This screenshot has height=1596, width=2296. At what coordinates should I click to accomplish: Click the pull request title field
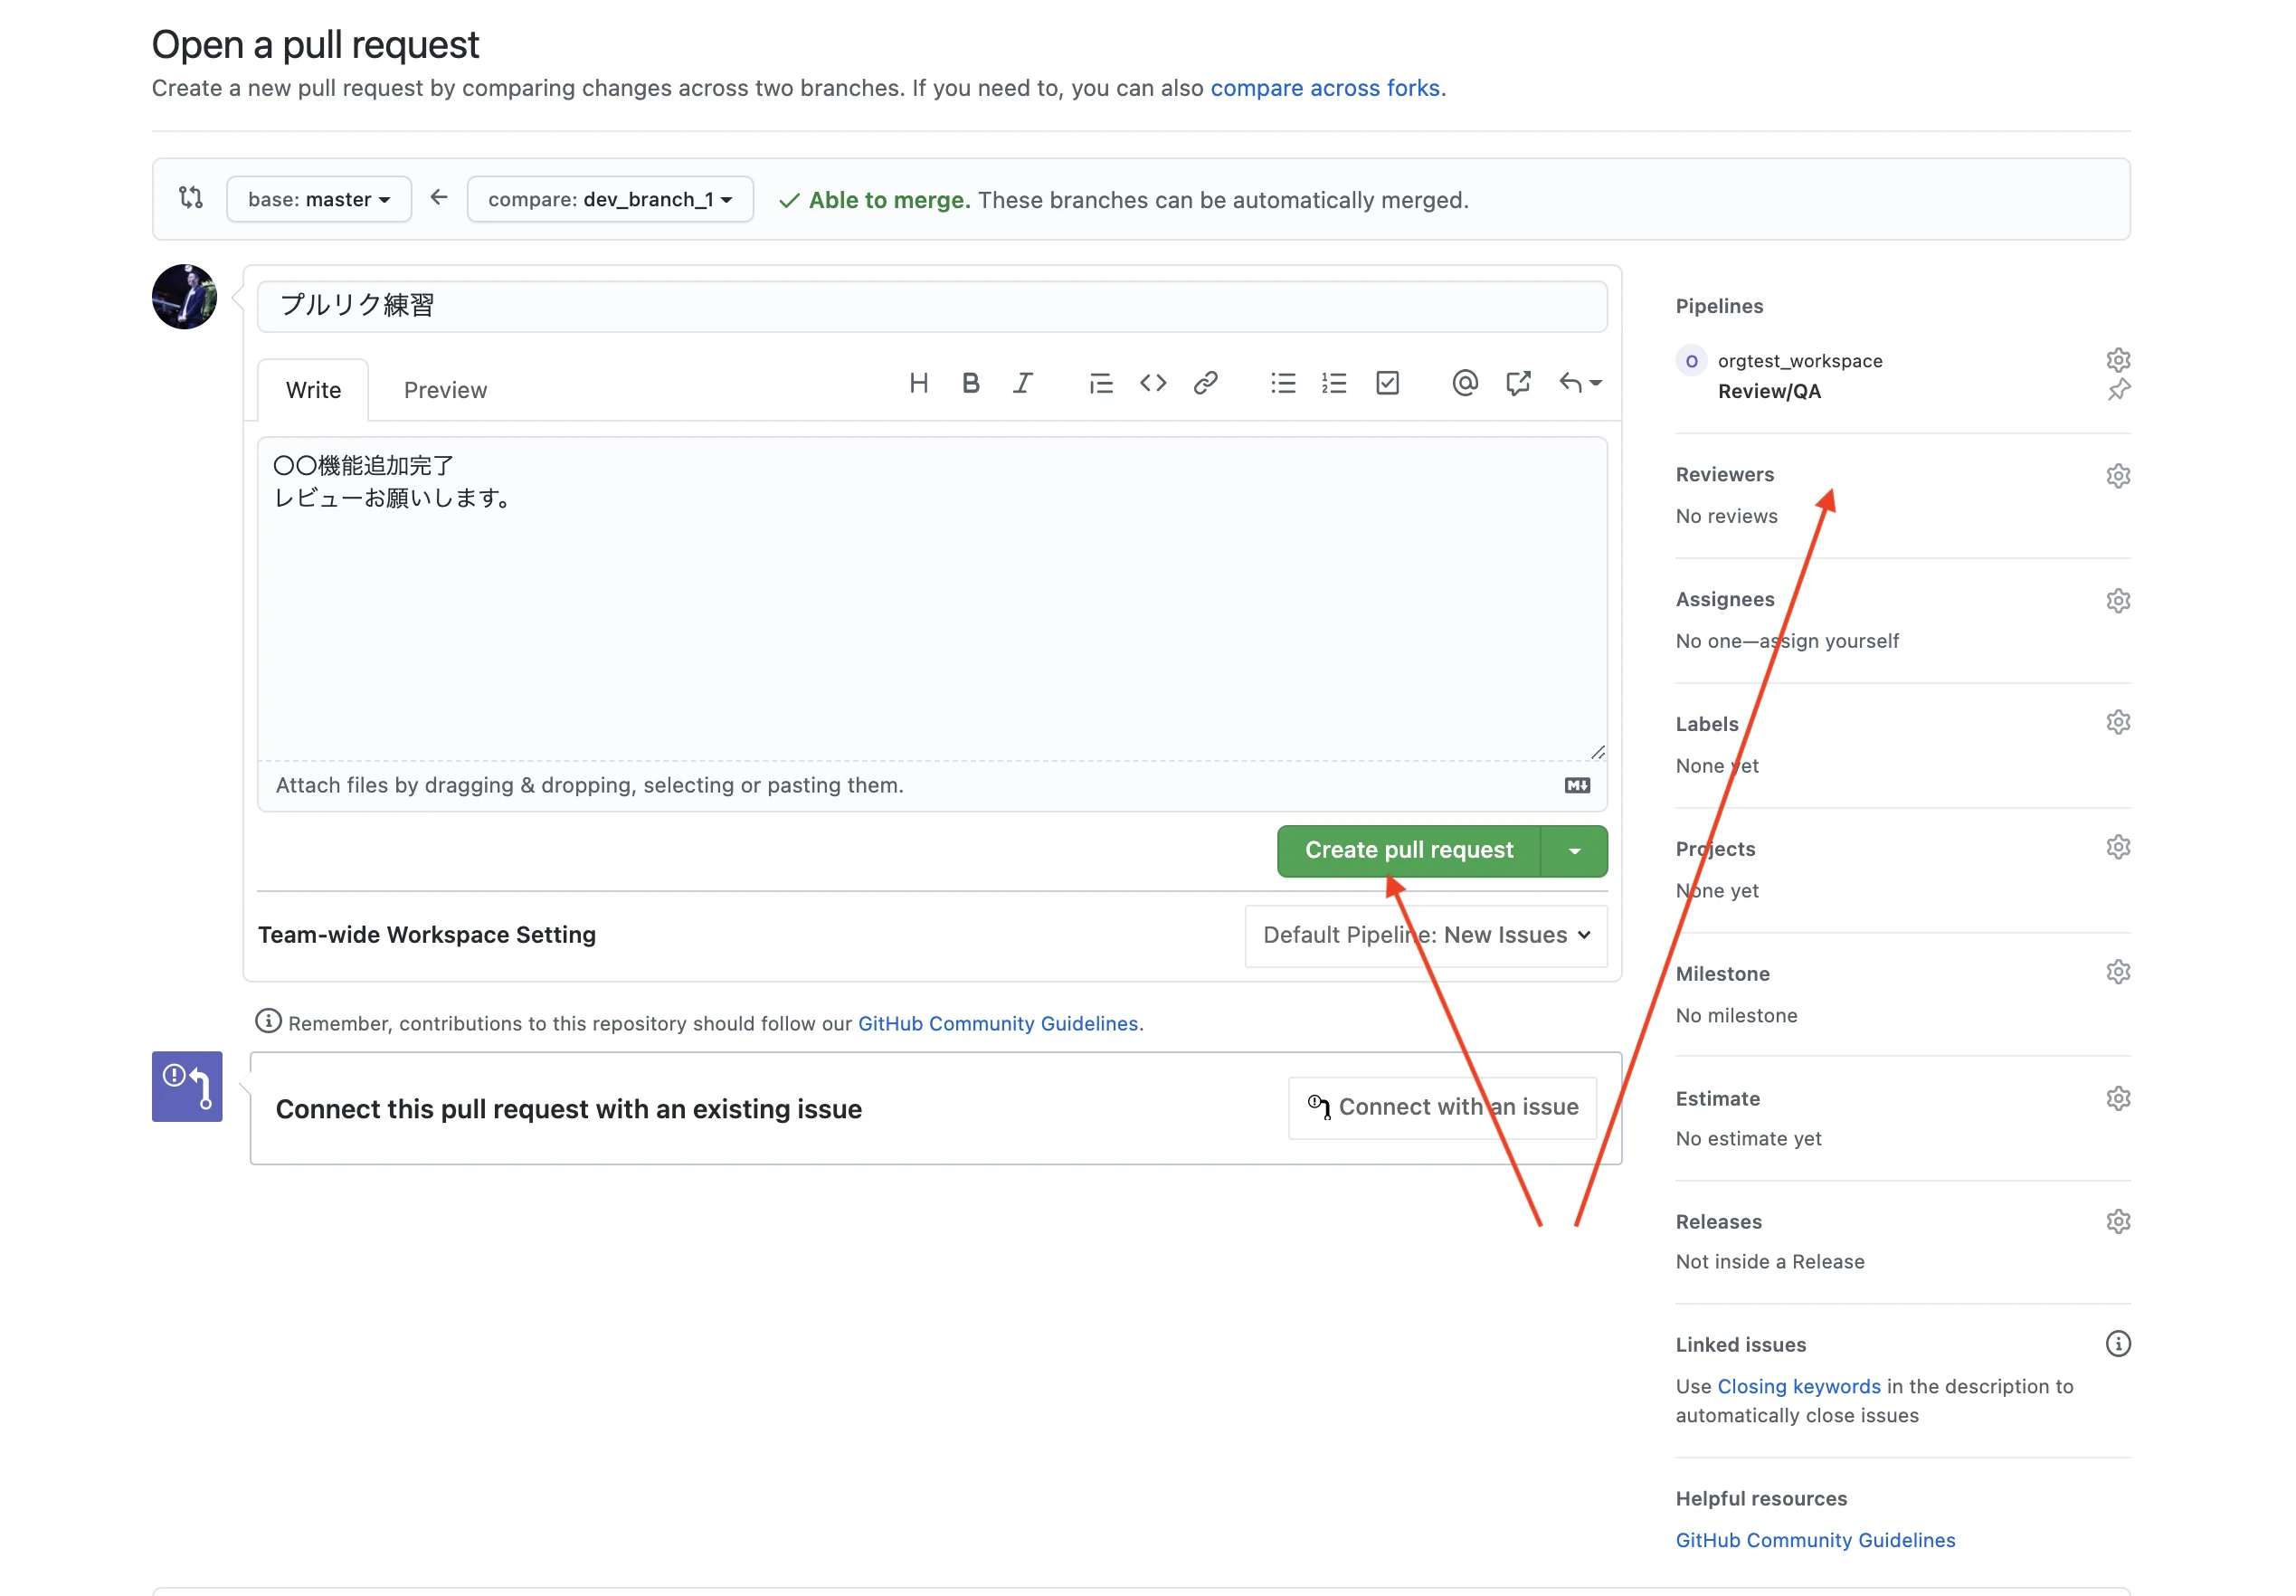click(x=932, y=306)
